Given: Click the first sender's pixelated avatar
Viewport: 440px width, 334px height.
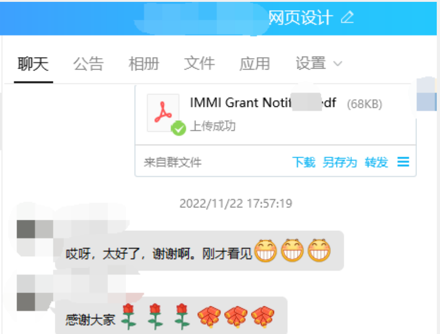Looking at the screenshot, I should pos(35,238).
